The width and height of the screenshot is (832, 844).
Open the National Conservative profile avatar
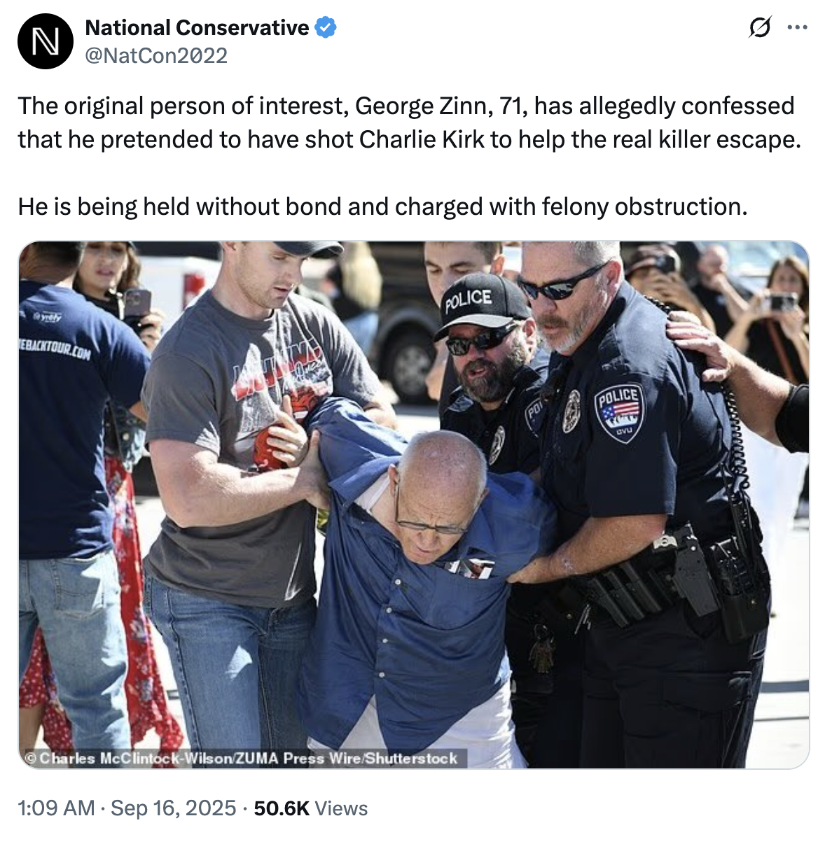(46, 41)
